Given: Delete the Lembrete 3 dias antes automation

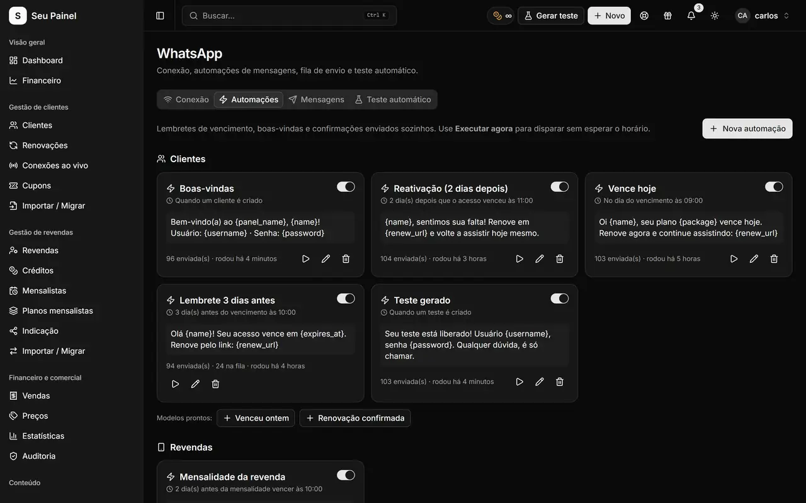Looking at the screenshot, I should 215,384.
